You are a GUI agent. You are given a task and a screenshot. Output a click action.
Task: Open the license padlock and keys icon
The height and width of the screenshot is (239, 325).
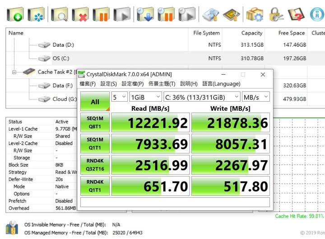pyautogui.click(x=276, y=14)
